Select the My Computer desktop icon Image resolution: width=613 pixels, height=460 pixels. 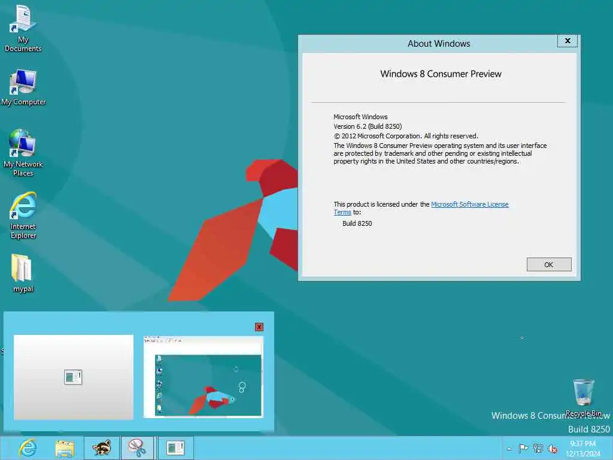coord(23,87)
